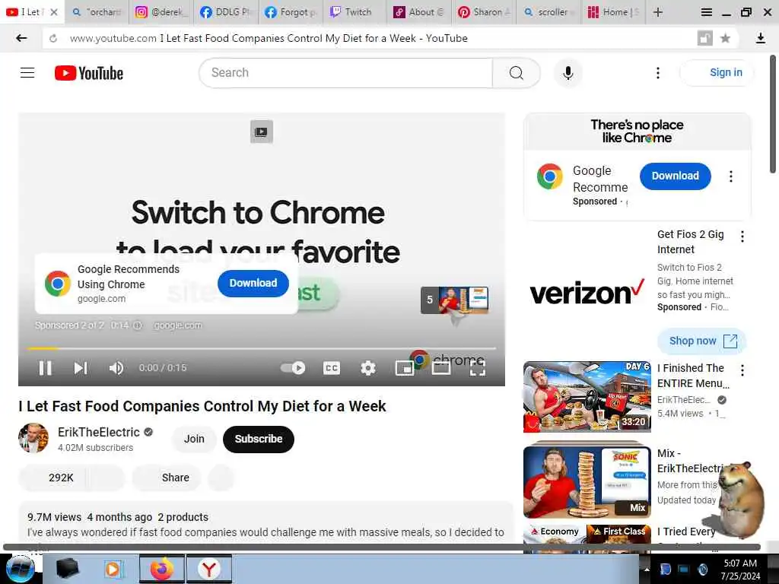
Task: Switch to the Instagram @derek tab
Action: tap(161, 12)
